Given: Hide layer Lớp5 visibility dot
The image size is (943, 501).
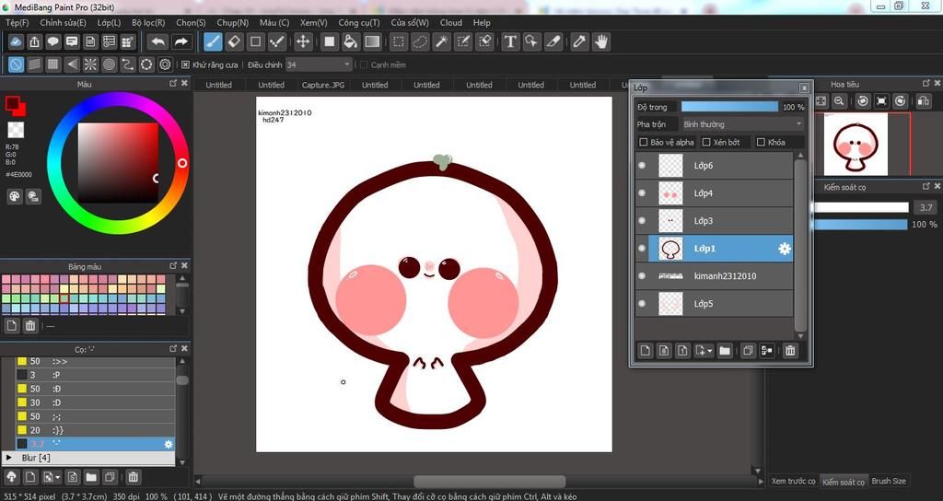Looking at the screenshot, I should [x=642, y=304].
